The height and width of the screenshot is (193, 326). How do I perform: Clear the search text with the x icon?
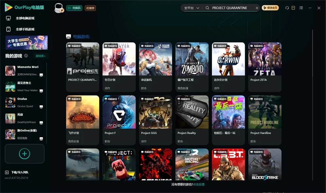click(257, 8)
